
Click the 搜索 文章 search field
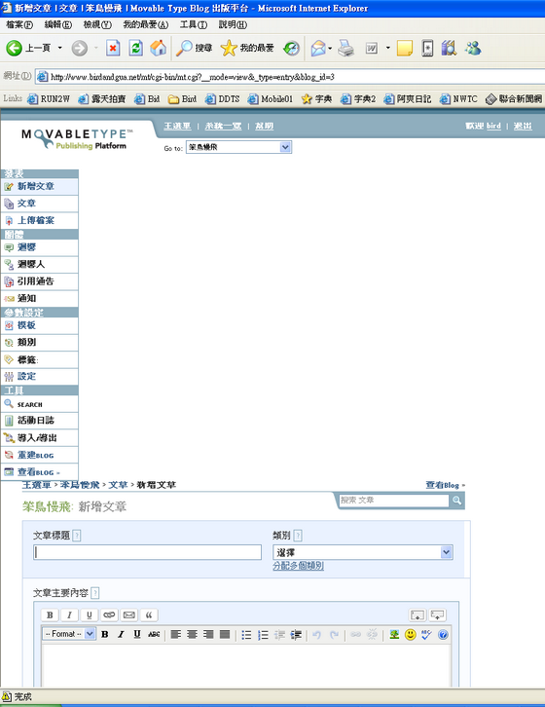394,500
